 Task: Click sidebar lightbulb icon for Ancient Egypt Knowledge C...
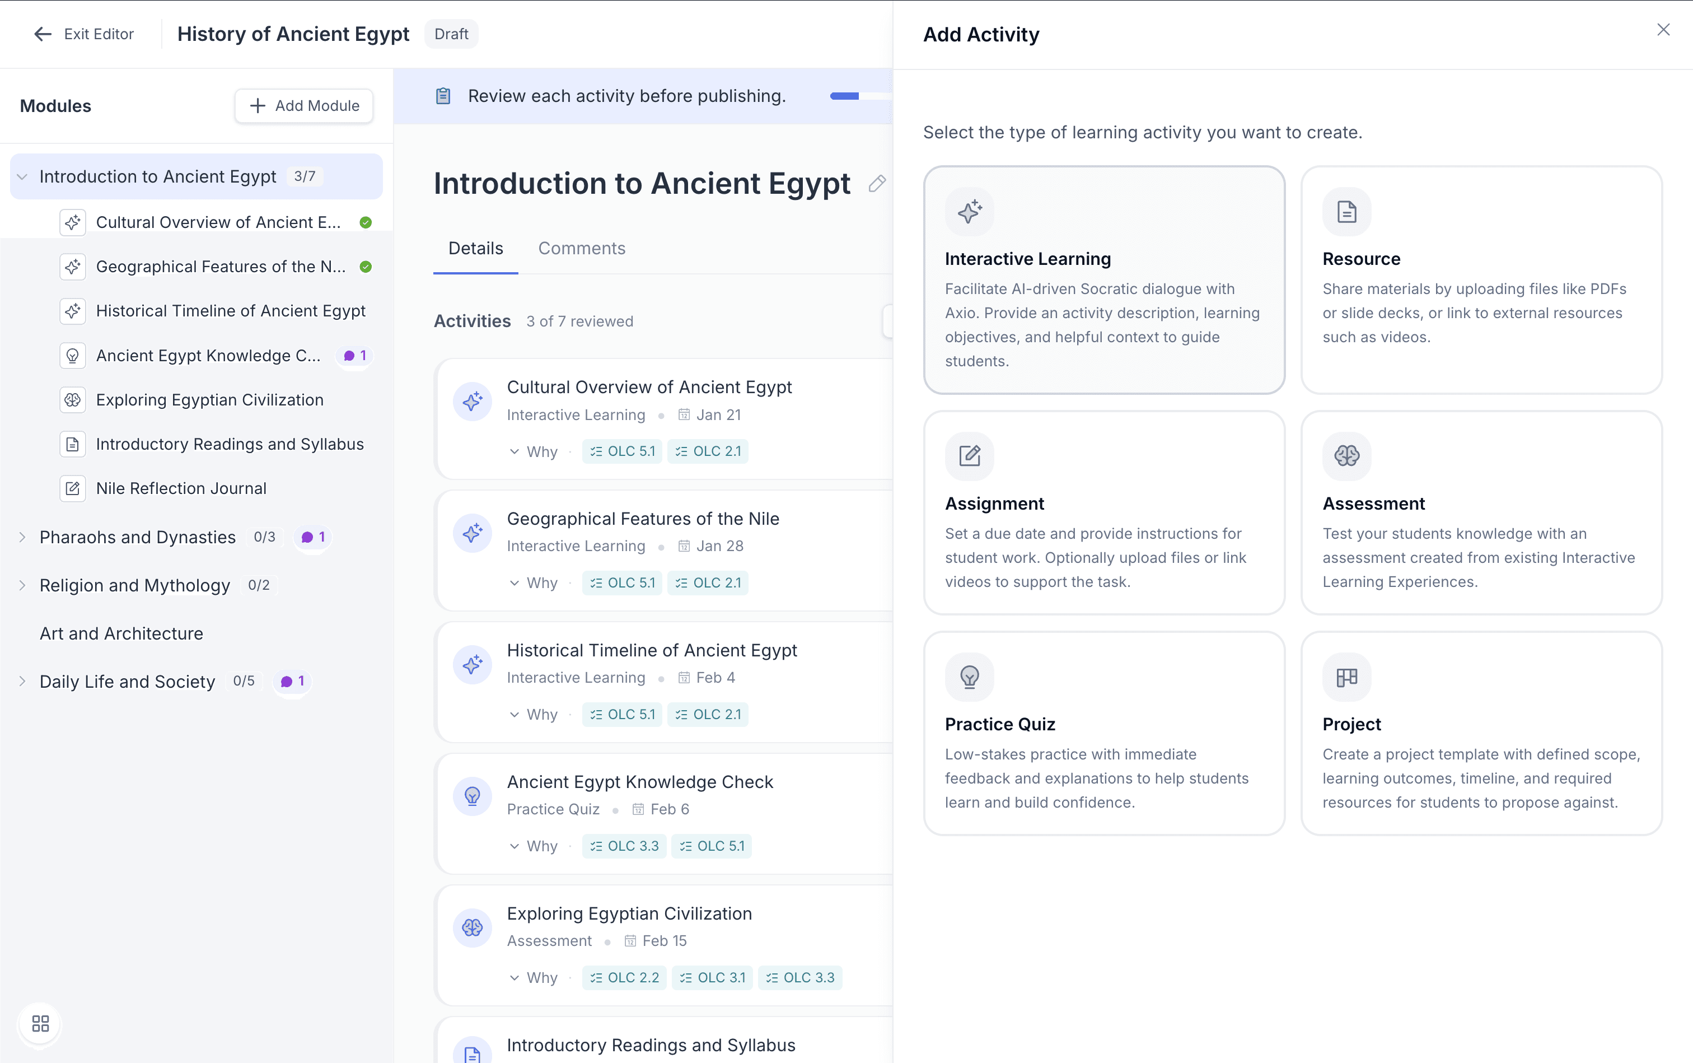pyautogui.click(x=72, y=355)
